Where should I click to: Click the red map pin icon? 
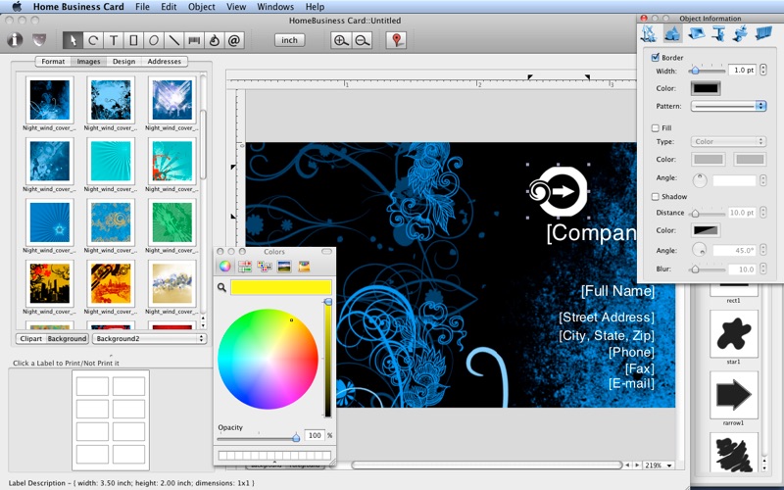(396, 40)
